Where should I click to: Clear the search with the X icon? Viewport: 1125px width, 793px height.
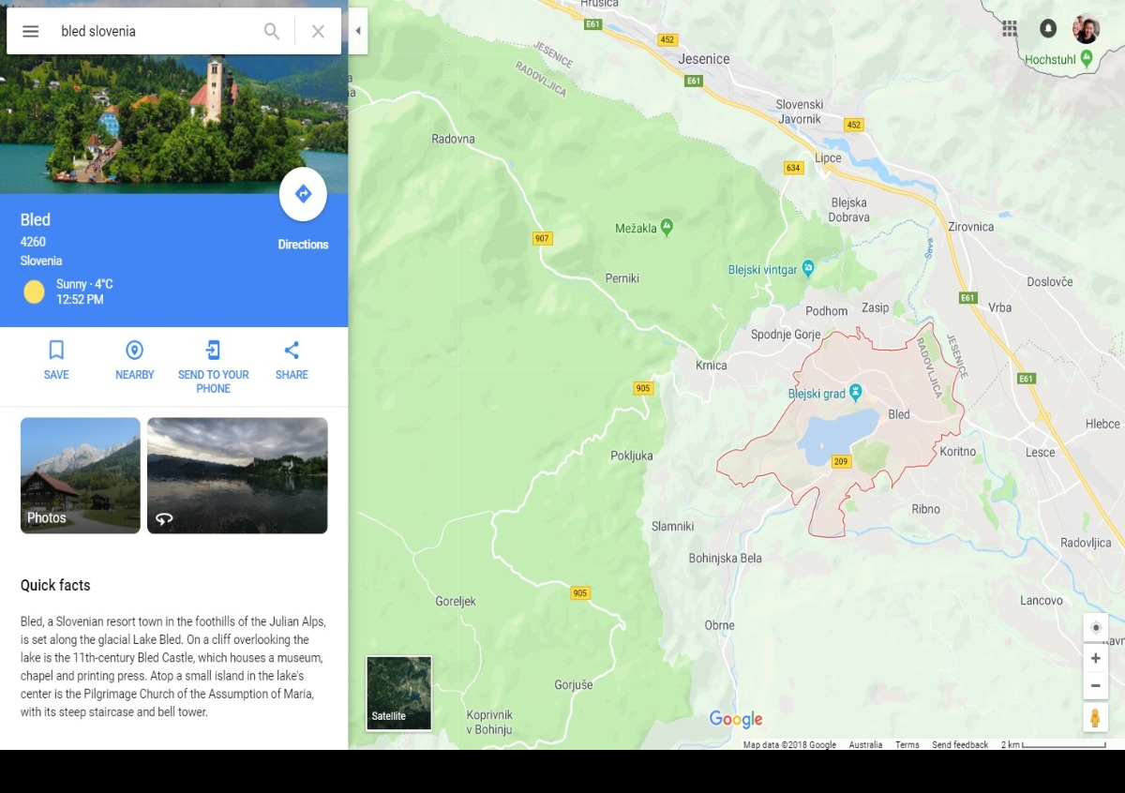pos(318,31)
